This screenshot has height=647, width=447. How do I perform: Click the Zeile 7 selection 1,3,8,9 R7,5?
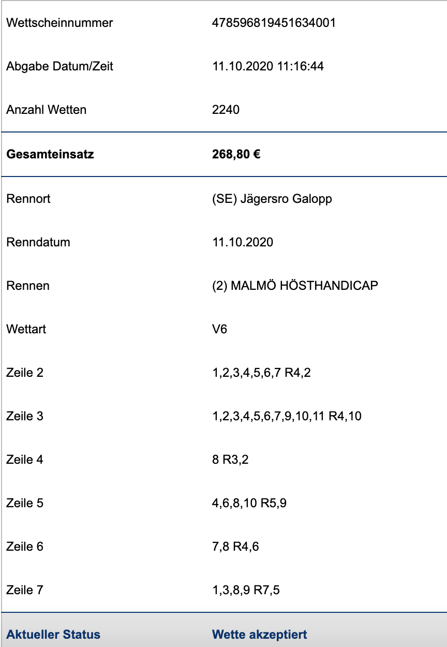(246, 590)
